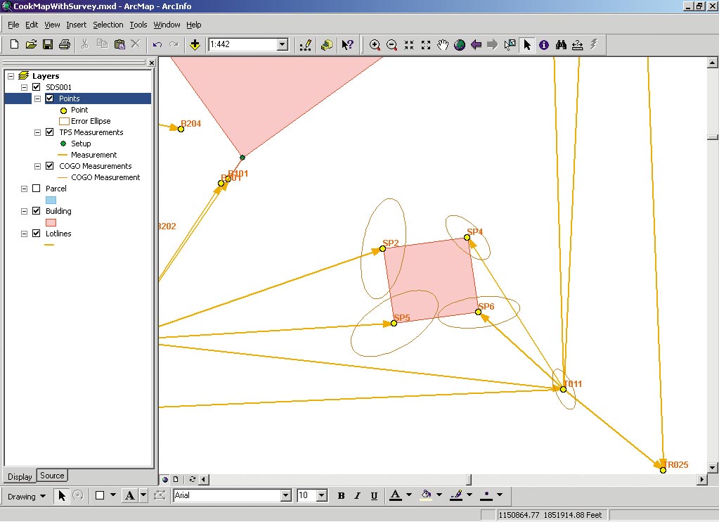The height and width of the screenshot is (522, 719).
Task: Collapse the Points layer legend
Action: pyautogui.click(x=37, y=98)
